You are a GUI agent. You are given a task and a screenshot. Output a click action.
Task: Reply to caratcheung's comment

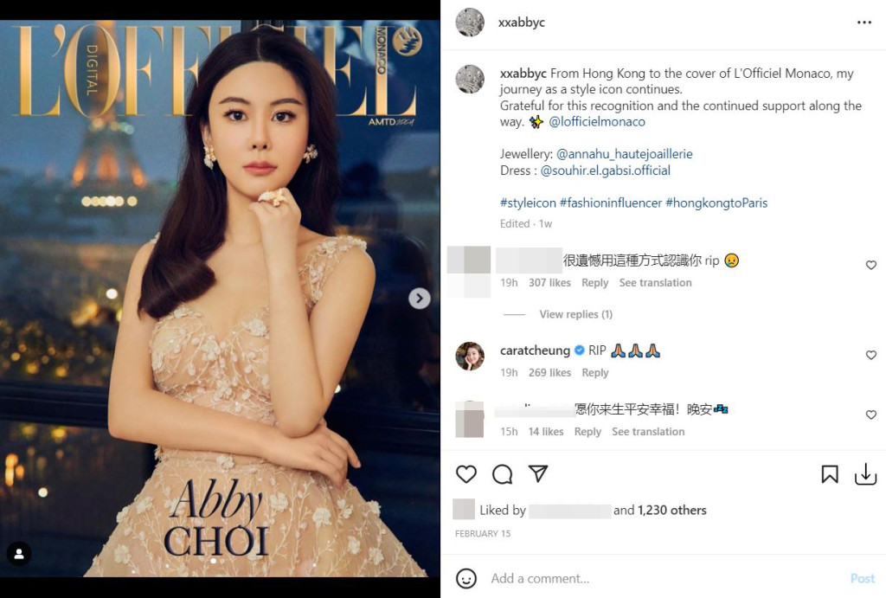point(595,372)
